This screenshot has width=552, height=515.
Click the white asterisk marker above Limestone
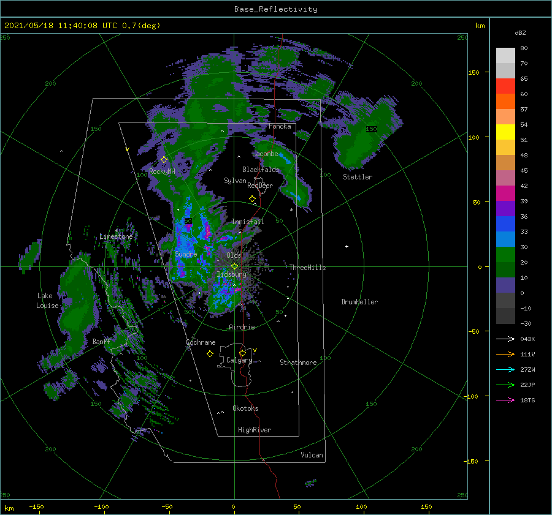(x=117, y=231)
